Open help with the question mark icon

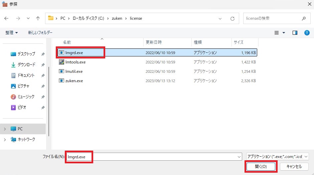tap(307, 33)
